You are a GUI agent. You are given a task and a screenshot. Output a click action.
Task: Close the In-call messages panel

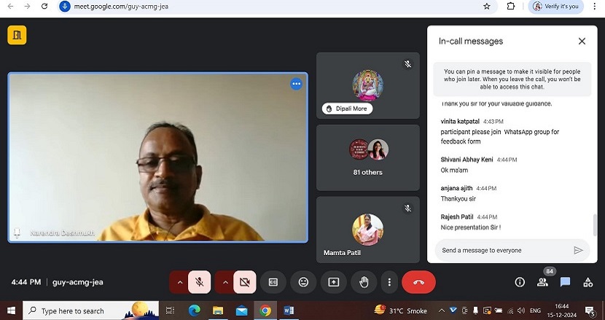(582, 41)
